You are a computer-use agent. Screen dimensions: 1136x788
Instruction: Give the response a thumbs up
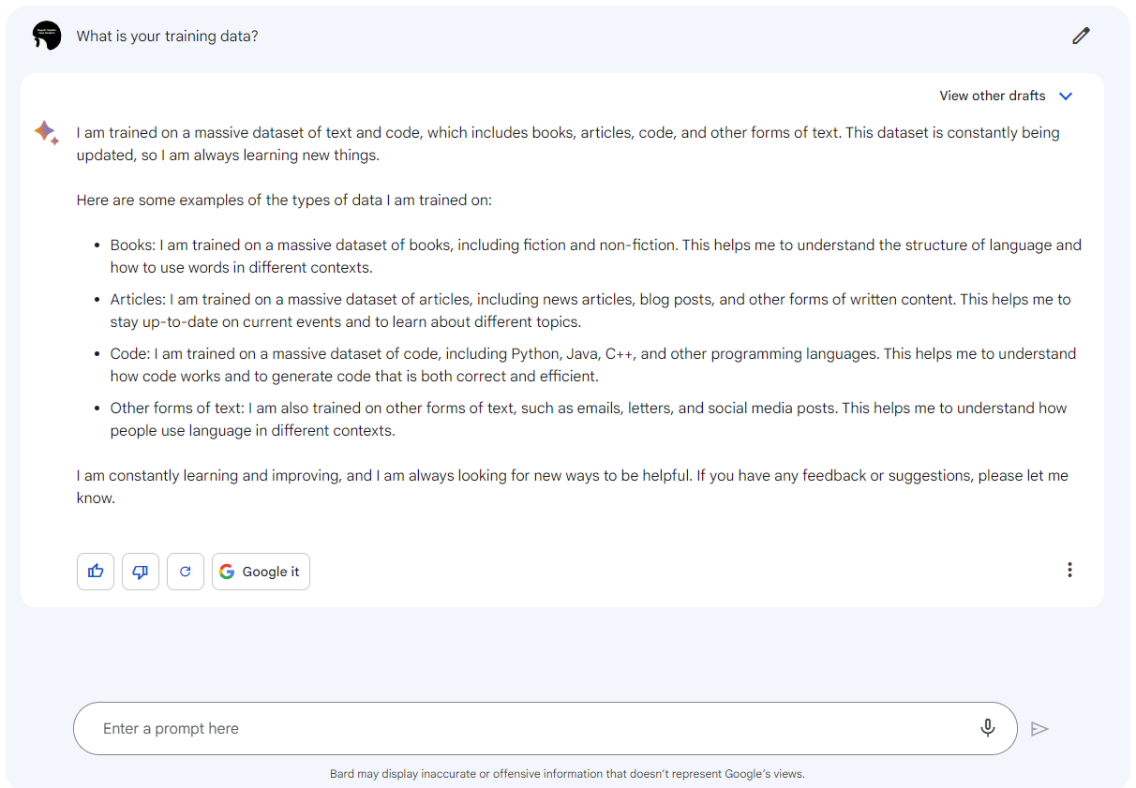(x=96, y=572)
